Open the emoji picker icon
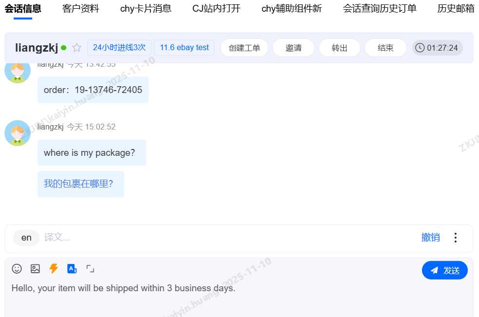The height and width of the screenshot is (317, 479). pos(17,269)
